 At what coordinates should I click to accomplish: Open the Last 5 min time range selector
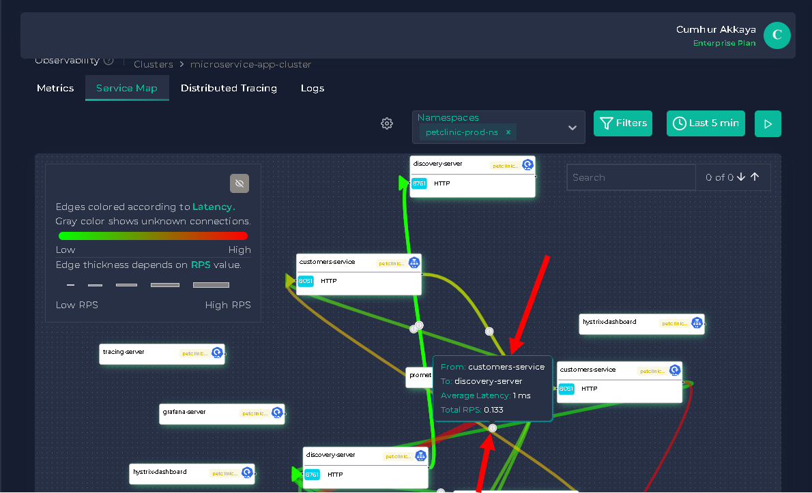pos(706,123)
